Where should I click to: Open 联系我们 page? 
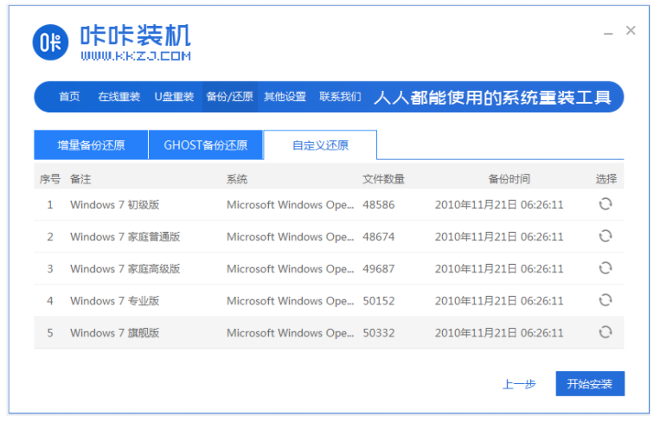pyautogui.click(x=340, y=97)
